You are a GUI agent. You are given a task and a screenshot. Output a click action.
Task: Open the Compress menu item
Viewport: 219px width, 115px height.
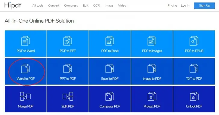pos(71,6)
